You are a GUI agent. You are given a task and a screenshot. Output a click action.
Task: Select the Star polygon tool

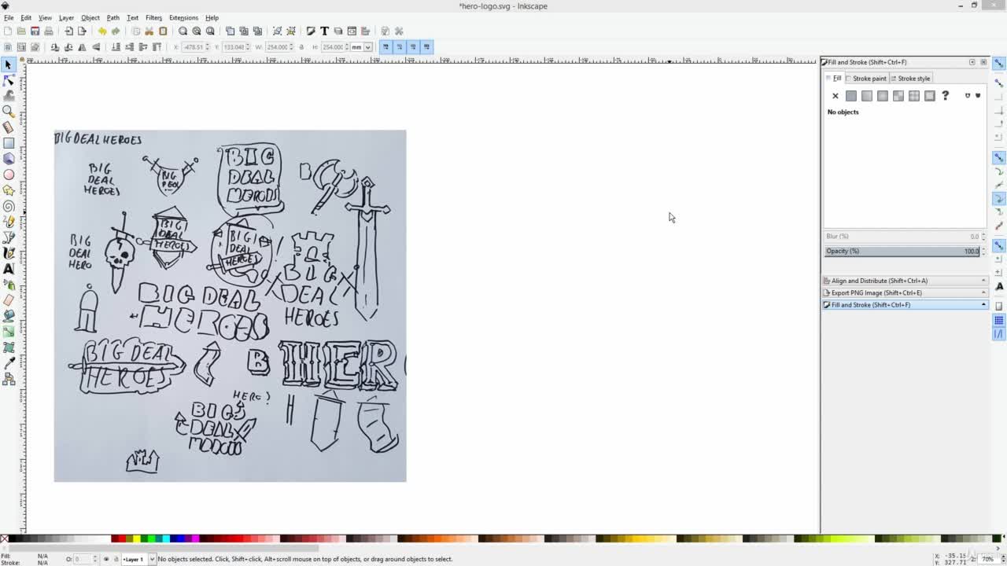point(9,190)
